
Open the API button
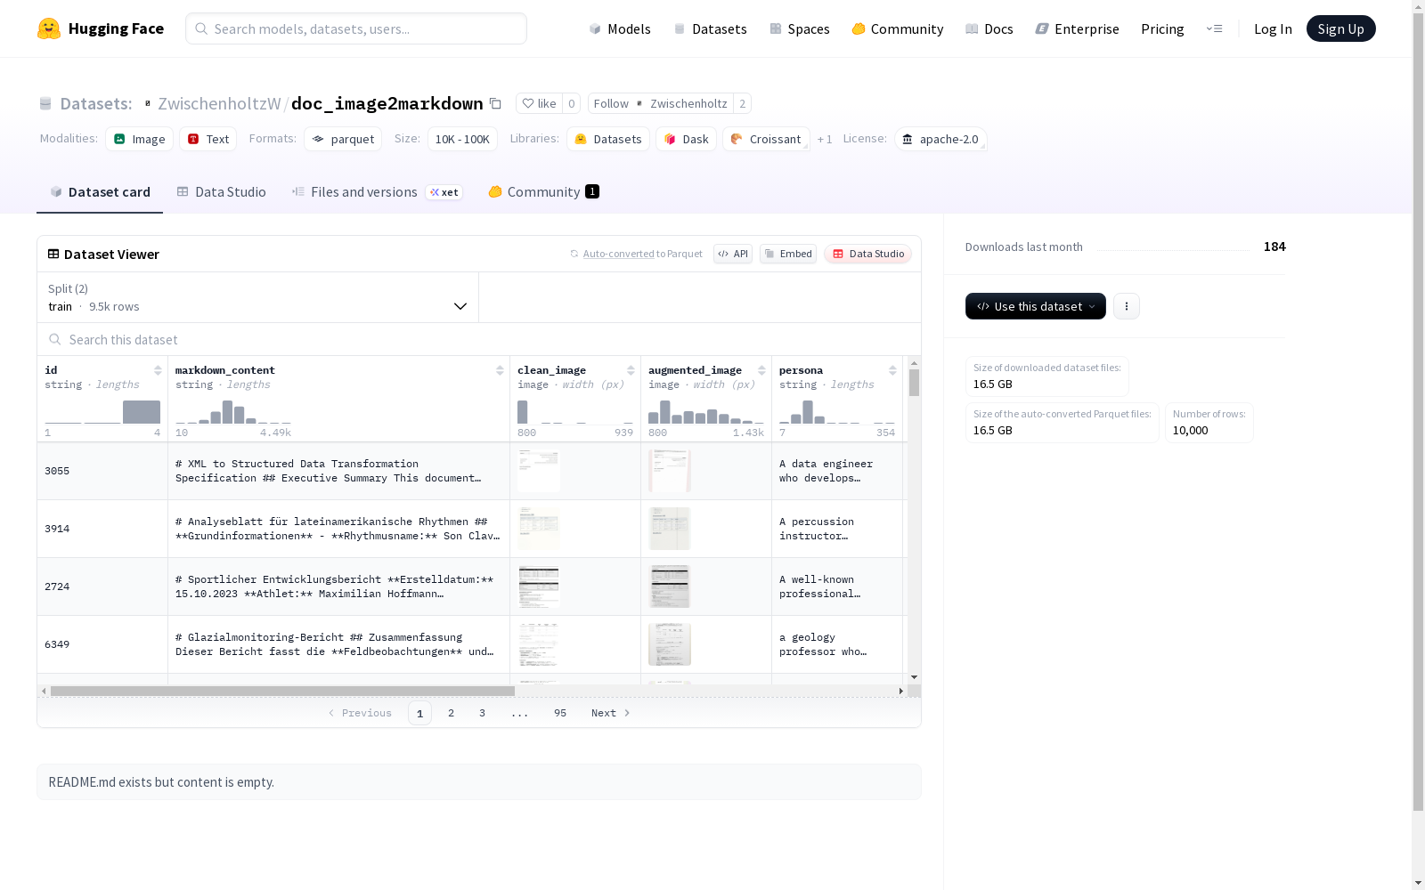point(733,254)
